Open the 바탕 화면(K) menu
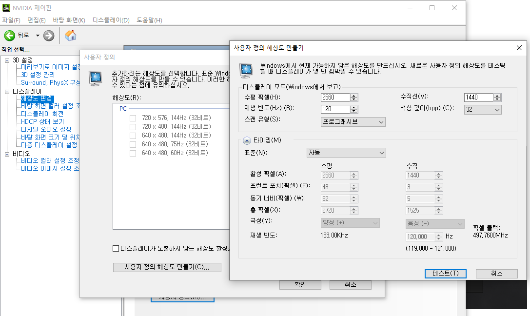 [x=69, y=20]
